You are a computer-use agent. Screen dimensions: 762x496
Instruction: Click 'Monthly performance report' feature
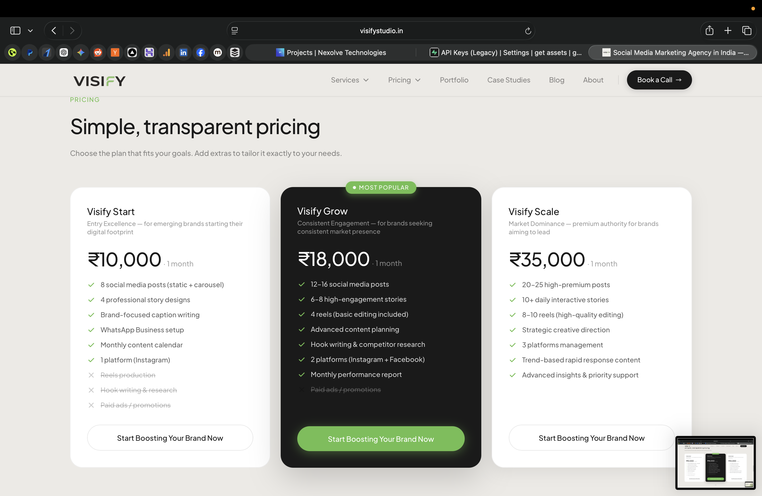click(x=356, y=375)
